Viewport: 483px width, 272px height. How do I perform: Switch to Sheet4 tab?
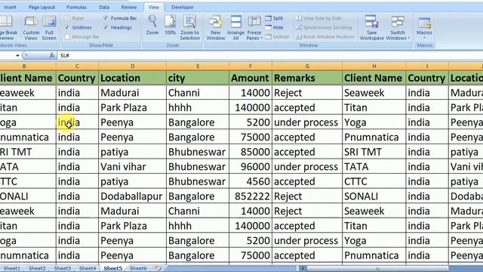88,268
